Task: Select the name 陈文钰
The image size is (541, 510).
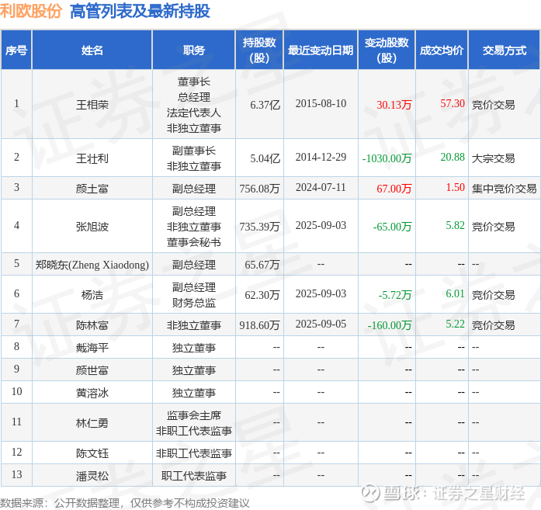Action: tap(92, 453)
